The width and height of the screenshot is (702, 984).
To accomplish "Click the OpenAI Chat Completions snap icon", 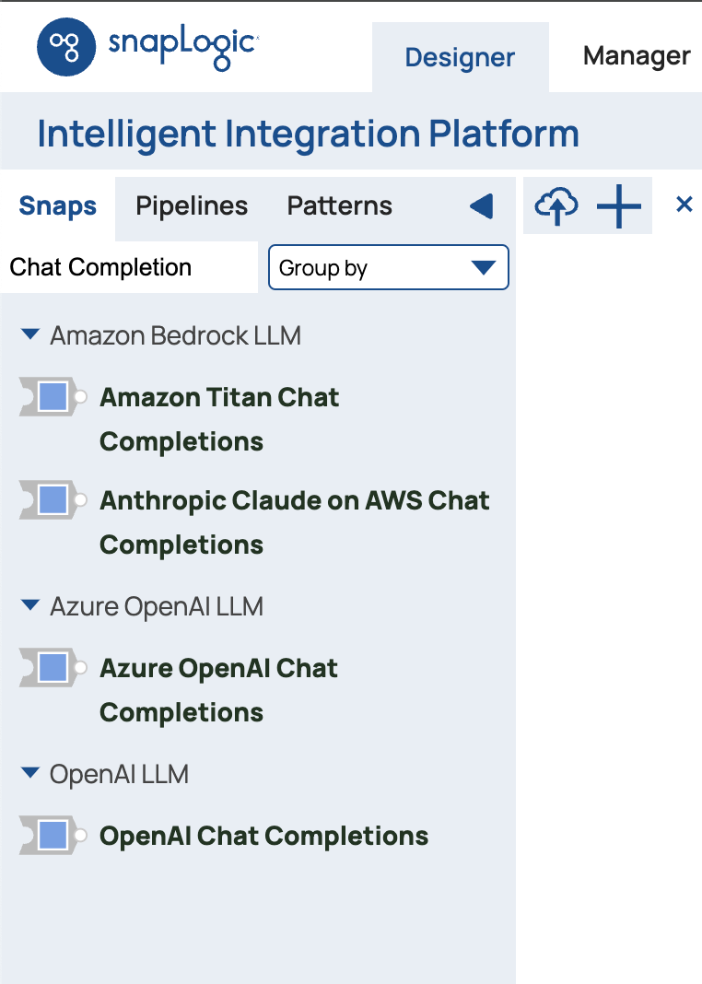I will pos(52,837).
